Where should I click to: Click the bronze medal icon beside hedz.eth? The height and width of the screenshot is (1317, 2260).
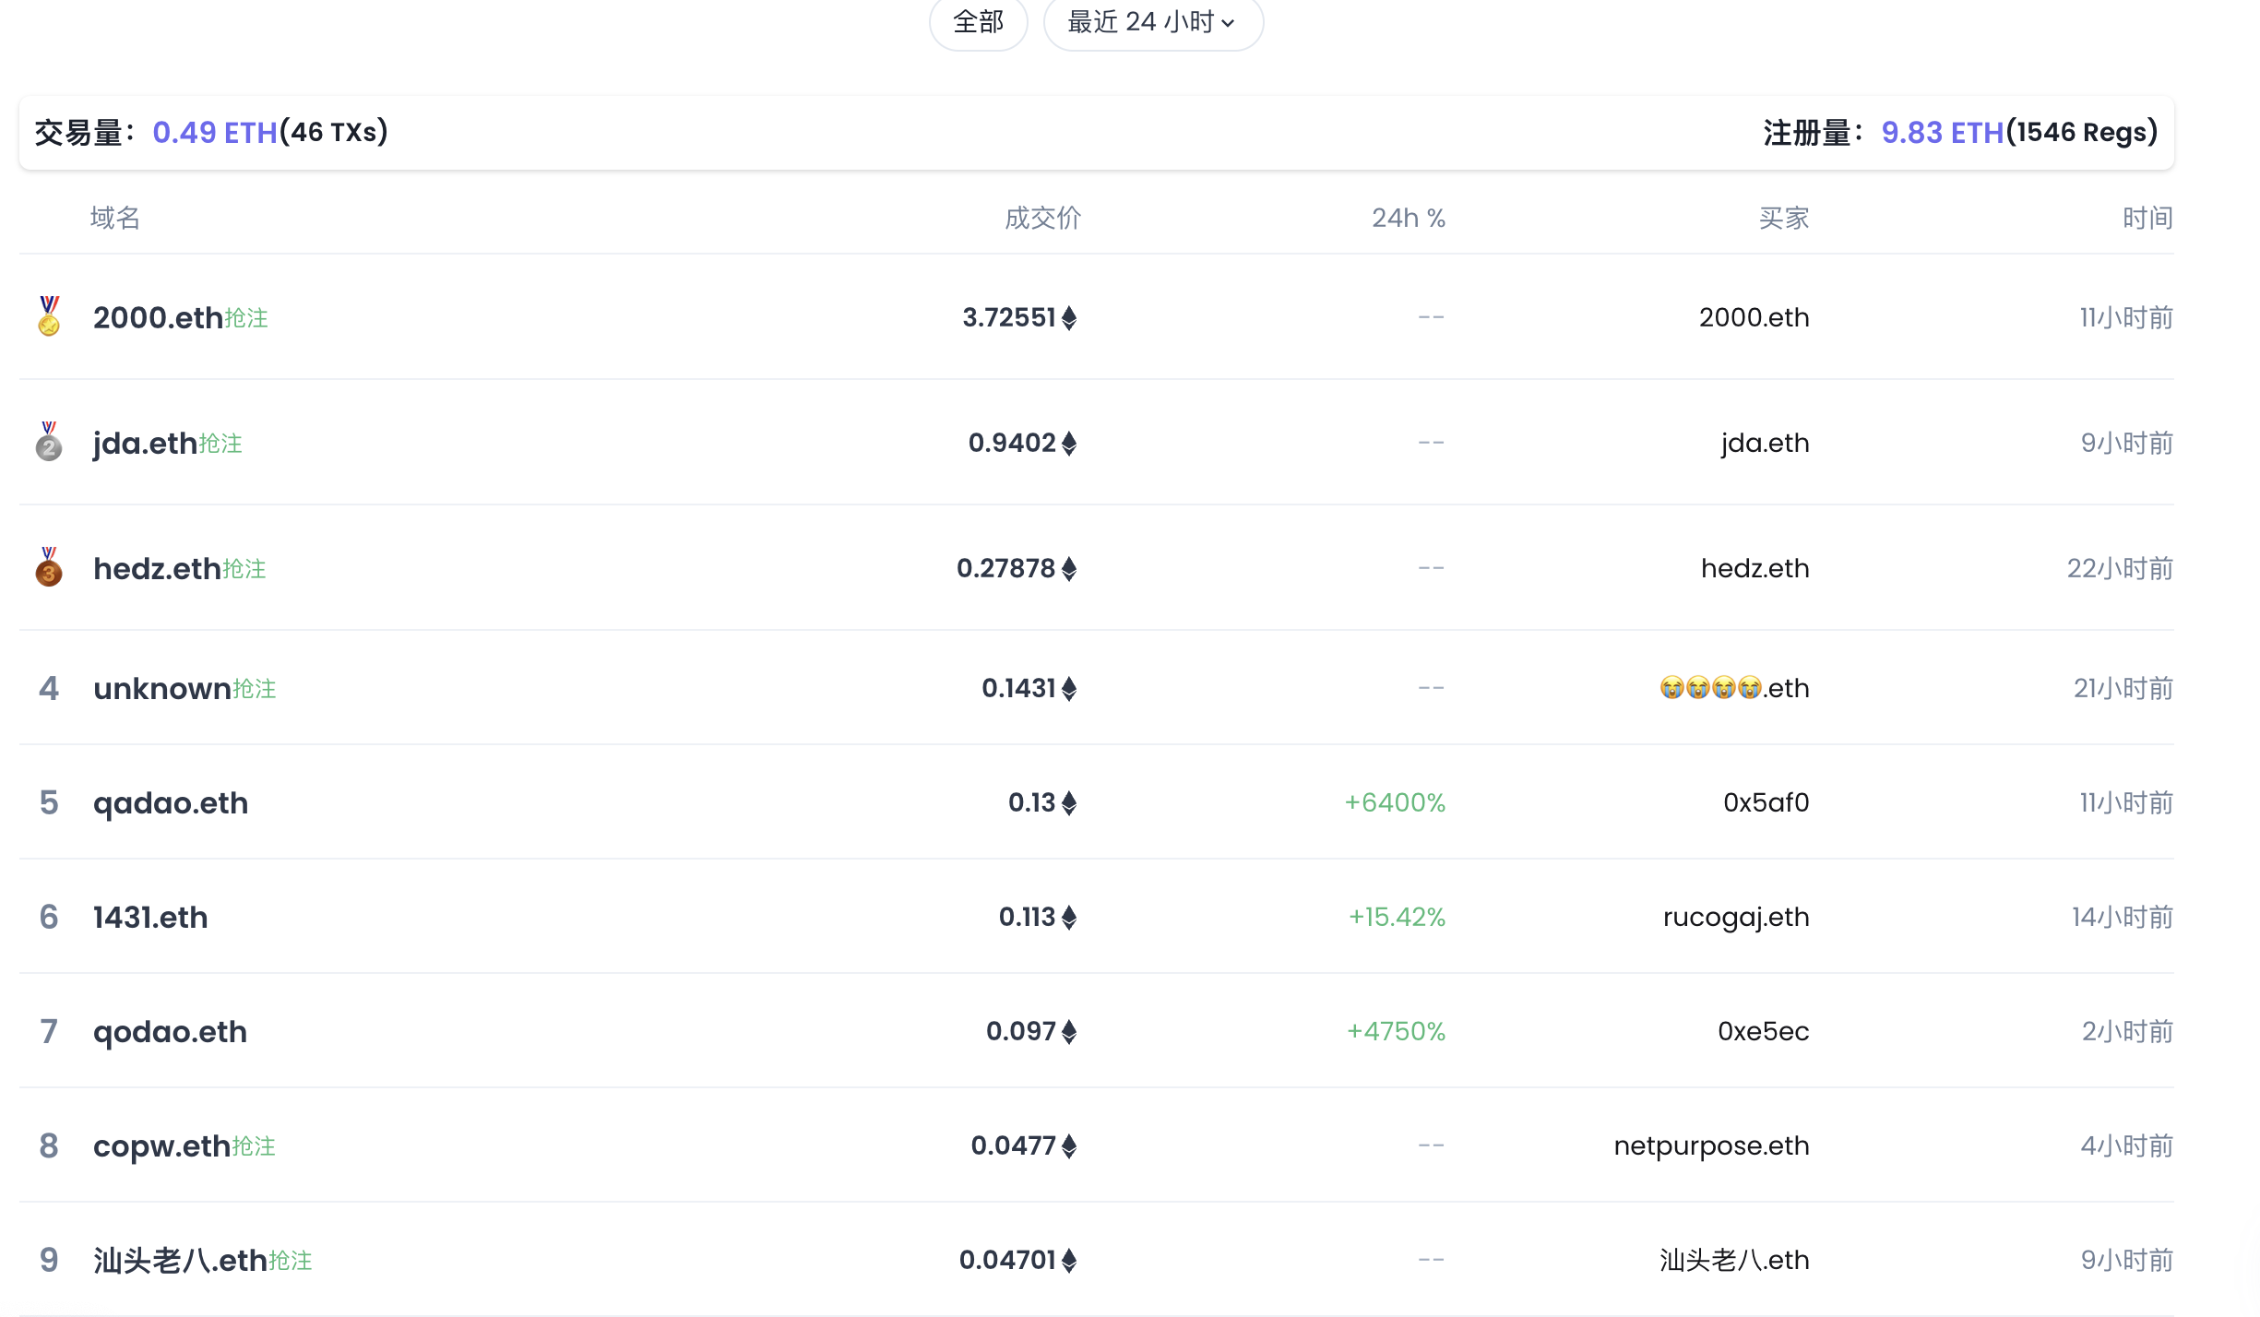(x=49, y=567)
